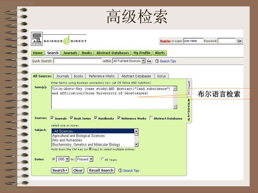Select 'Arts and Humanities' subject
258x193 pixels.
point(93,140)
